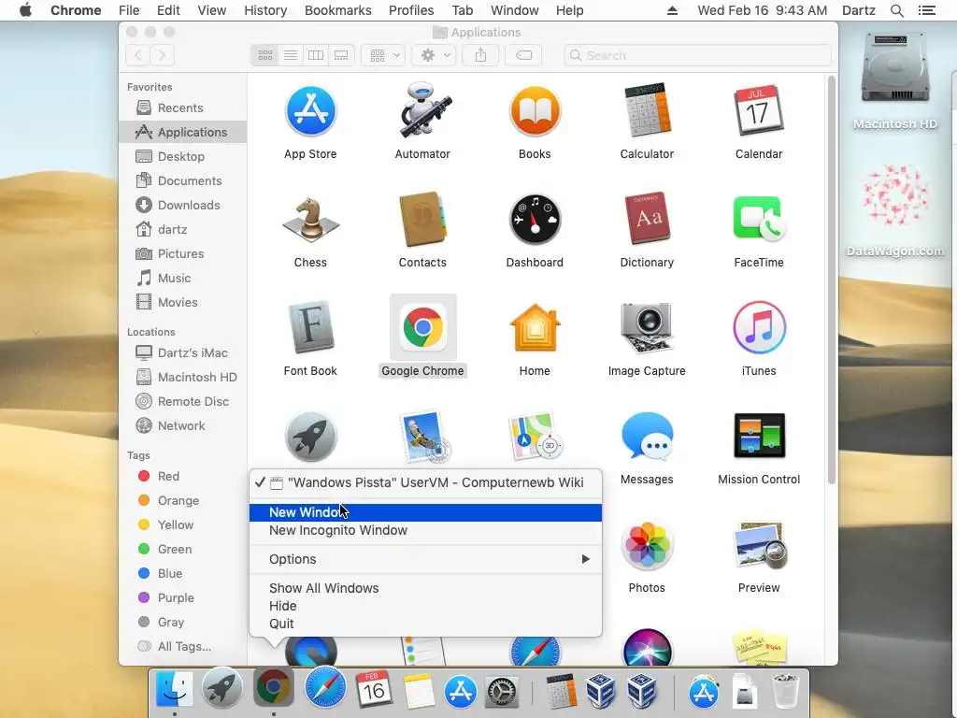
Task: Open the item grouping dropdown in the Finder toolbar
Action: click(383, 55)
